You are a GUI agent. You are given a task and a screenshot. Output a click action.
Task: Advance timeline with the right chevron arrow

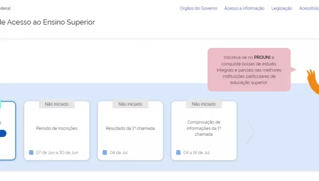point(250,131)
